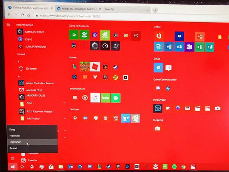229x172 pixels.
Task: Click the ifixit URL address bar
Action: pos(70,16)
